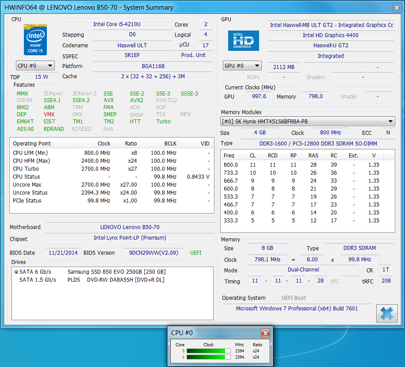405x367 pixels.
Task: Click the AVX2 feature flag
Action: 137,100
